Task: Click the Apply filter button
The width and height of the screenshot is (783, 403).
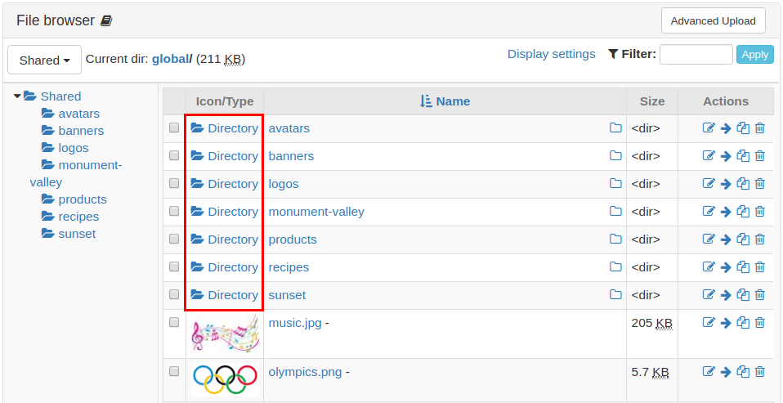Action: pos(755,55)
